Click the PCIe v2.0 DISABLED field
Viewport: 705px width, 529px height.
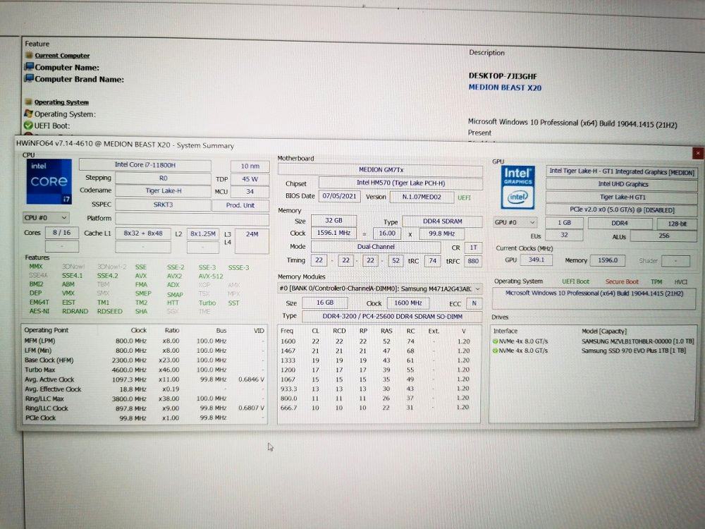622,209
